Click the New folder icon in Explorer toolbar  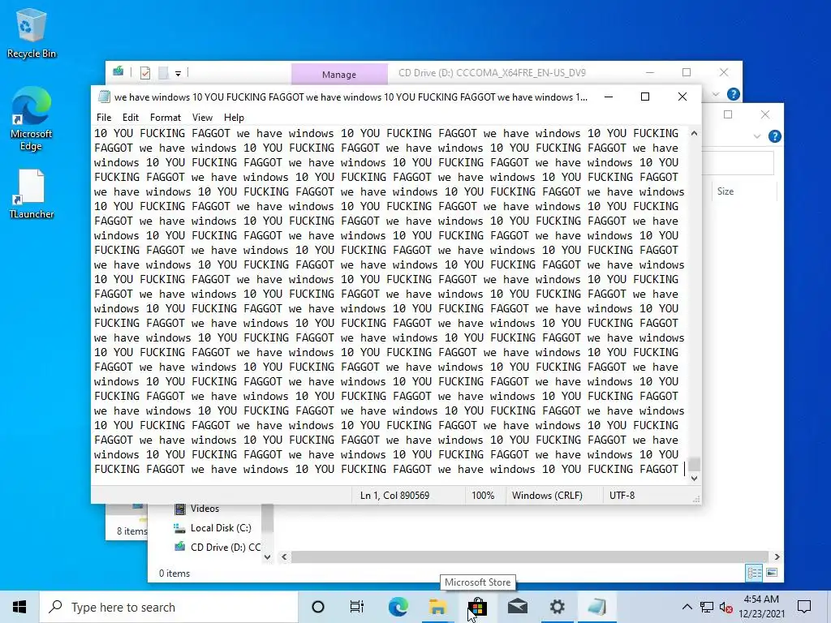163,73
